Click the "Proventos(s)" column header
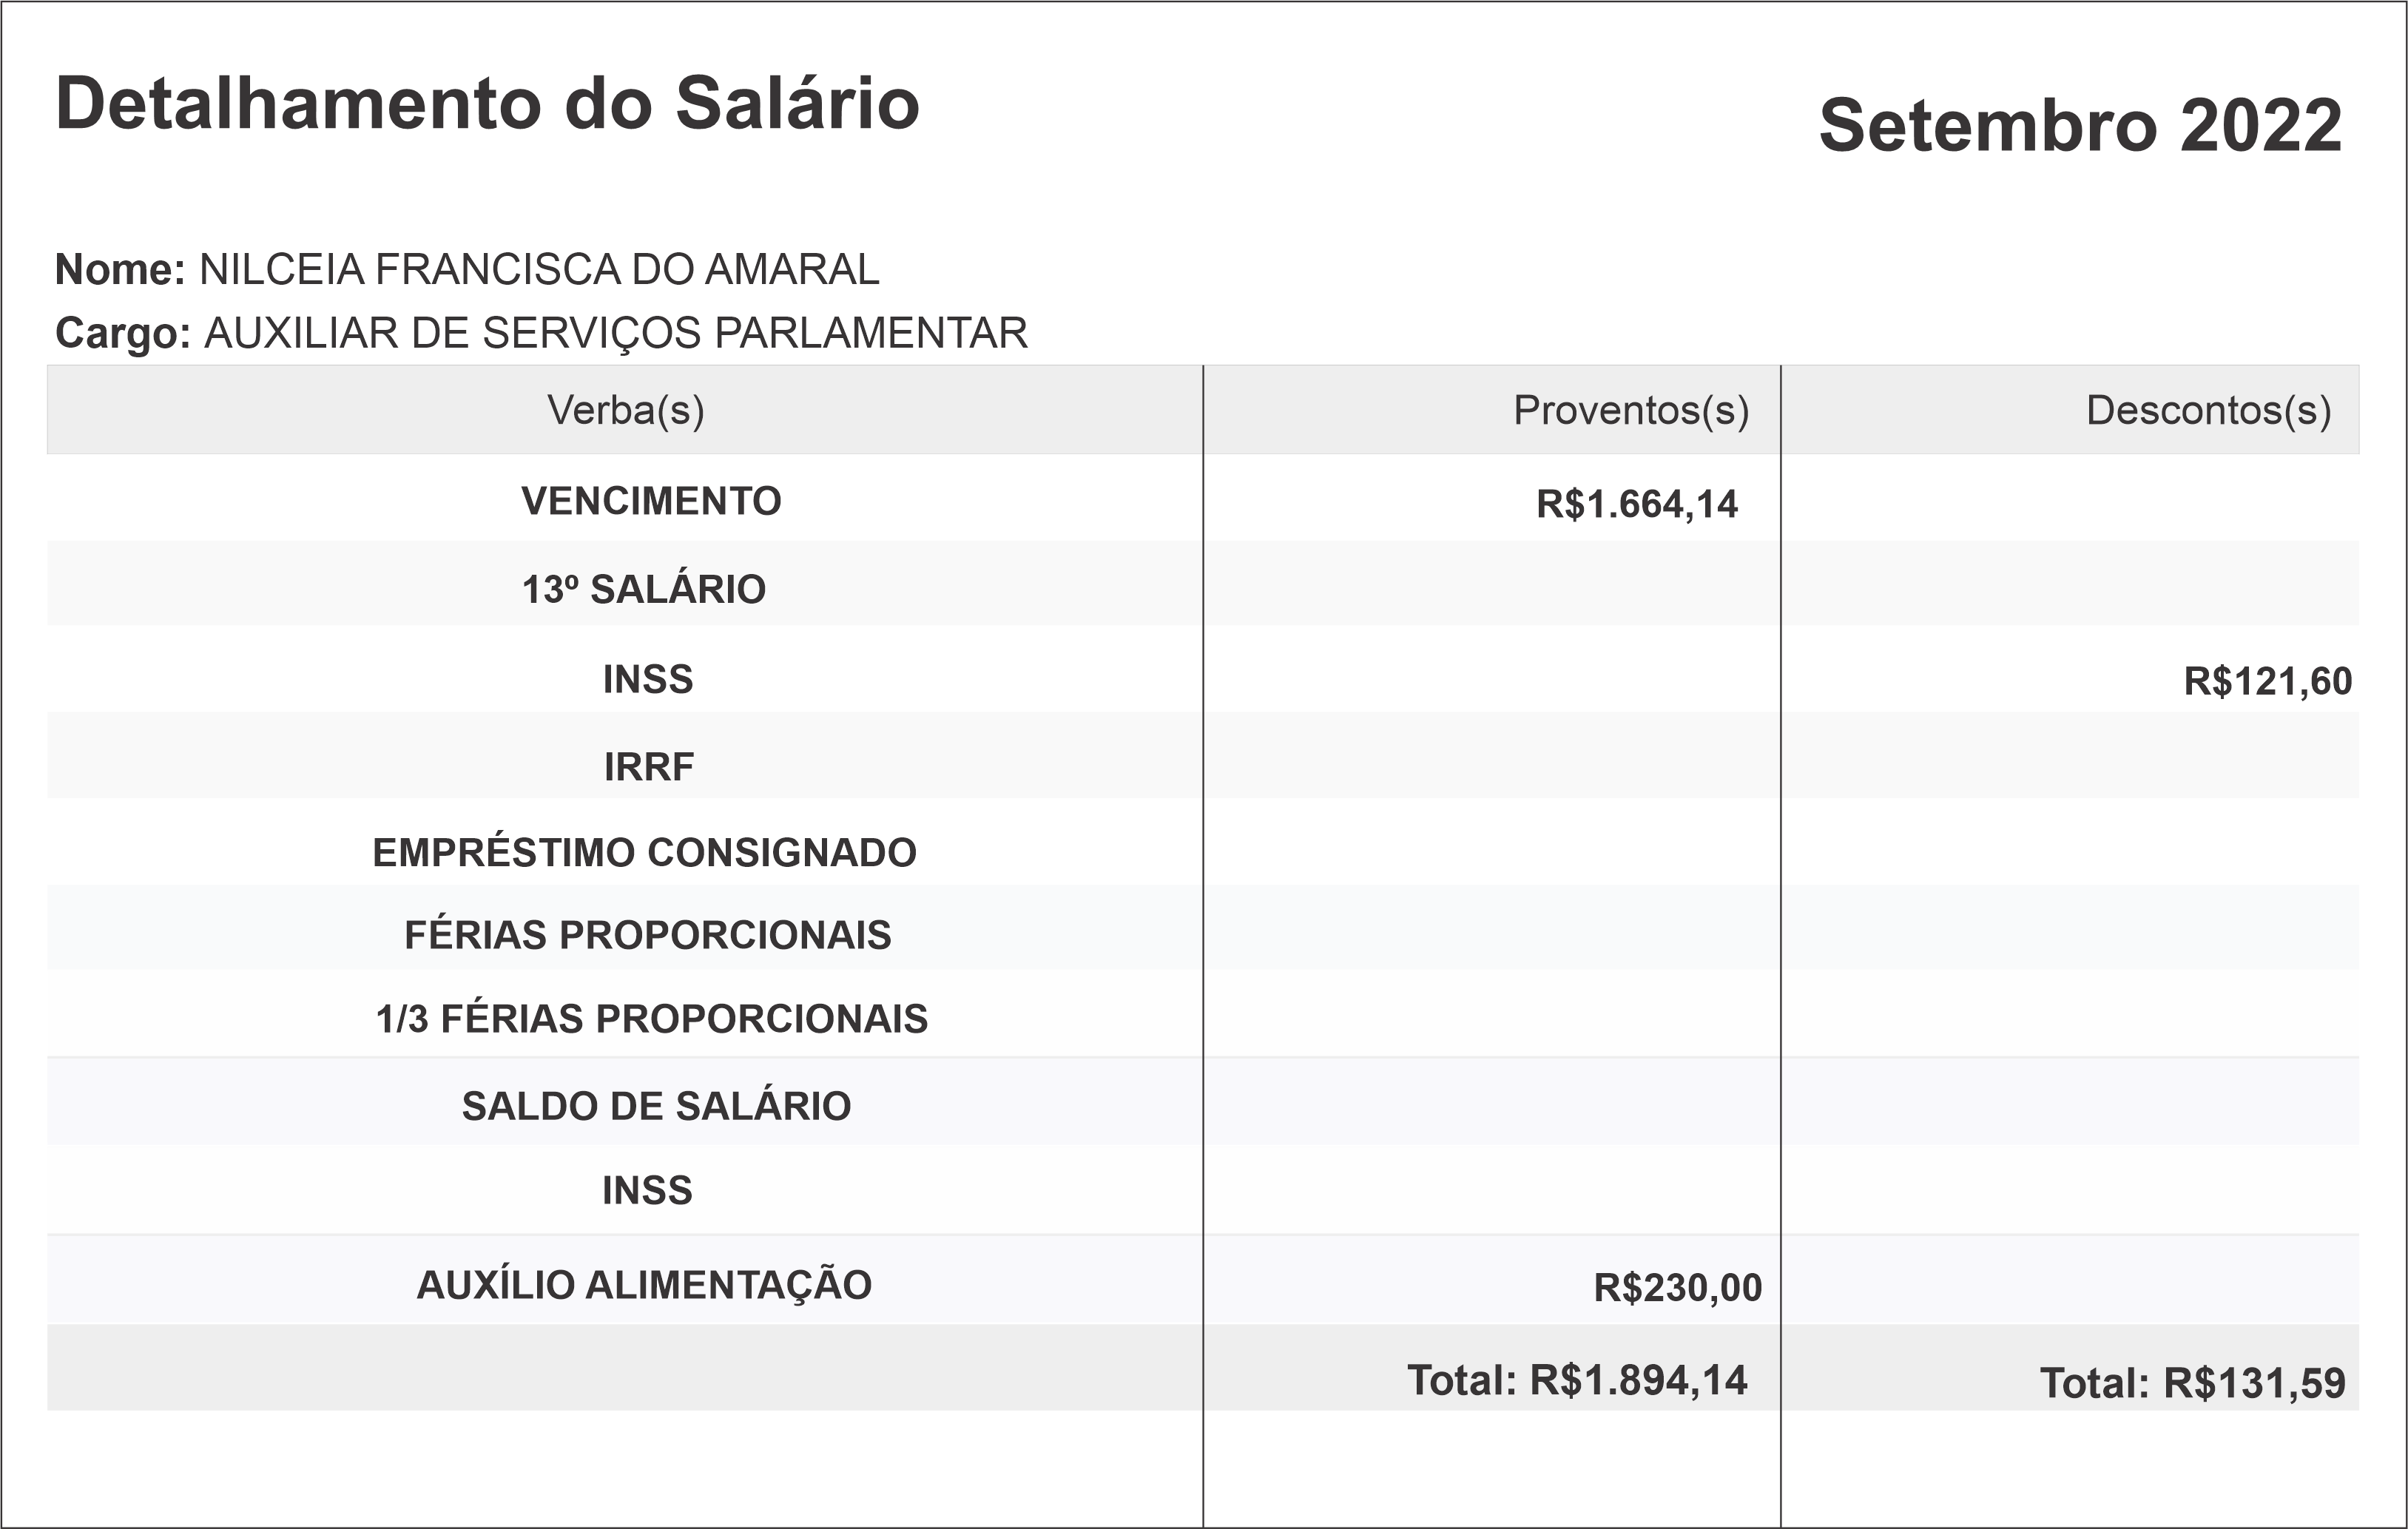This screenshot has width=2408, height=1529. (1631, 410)
